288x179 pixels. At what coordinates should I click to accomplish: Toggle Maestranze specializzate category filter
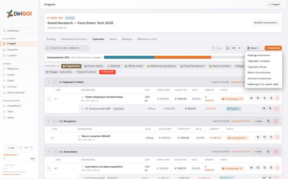click(x=162, y=66)
